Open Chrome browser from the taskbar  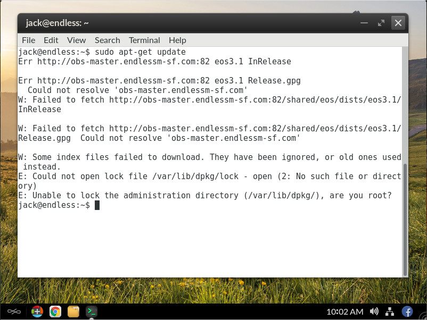[55, 311]
